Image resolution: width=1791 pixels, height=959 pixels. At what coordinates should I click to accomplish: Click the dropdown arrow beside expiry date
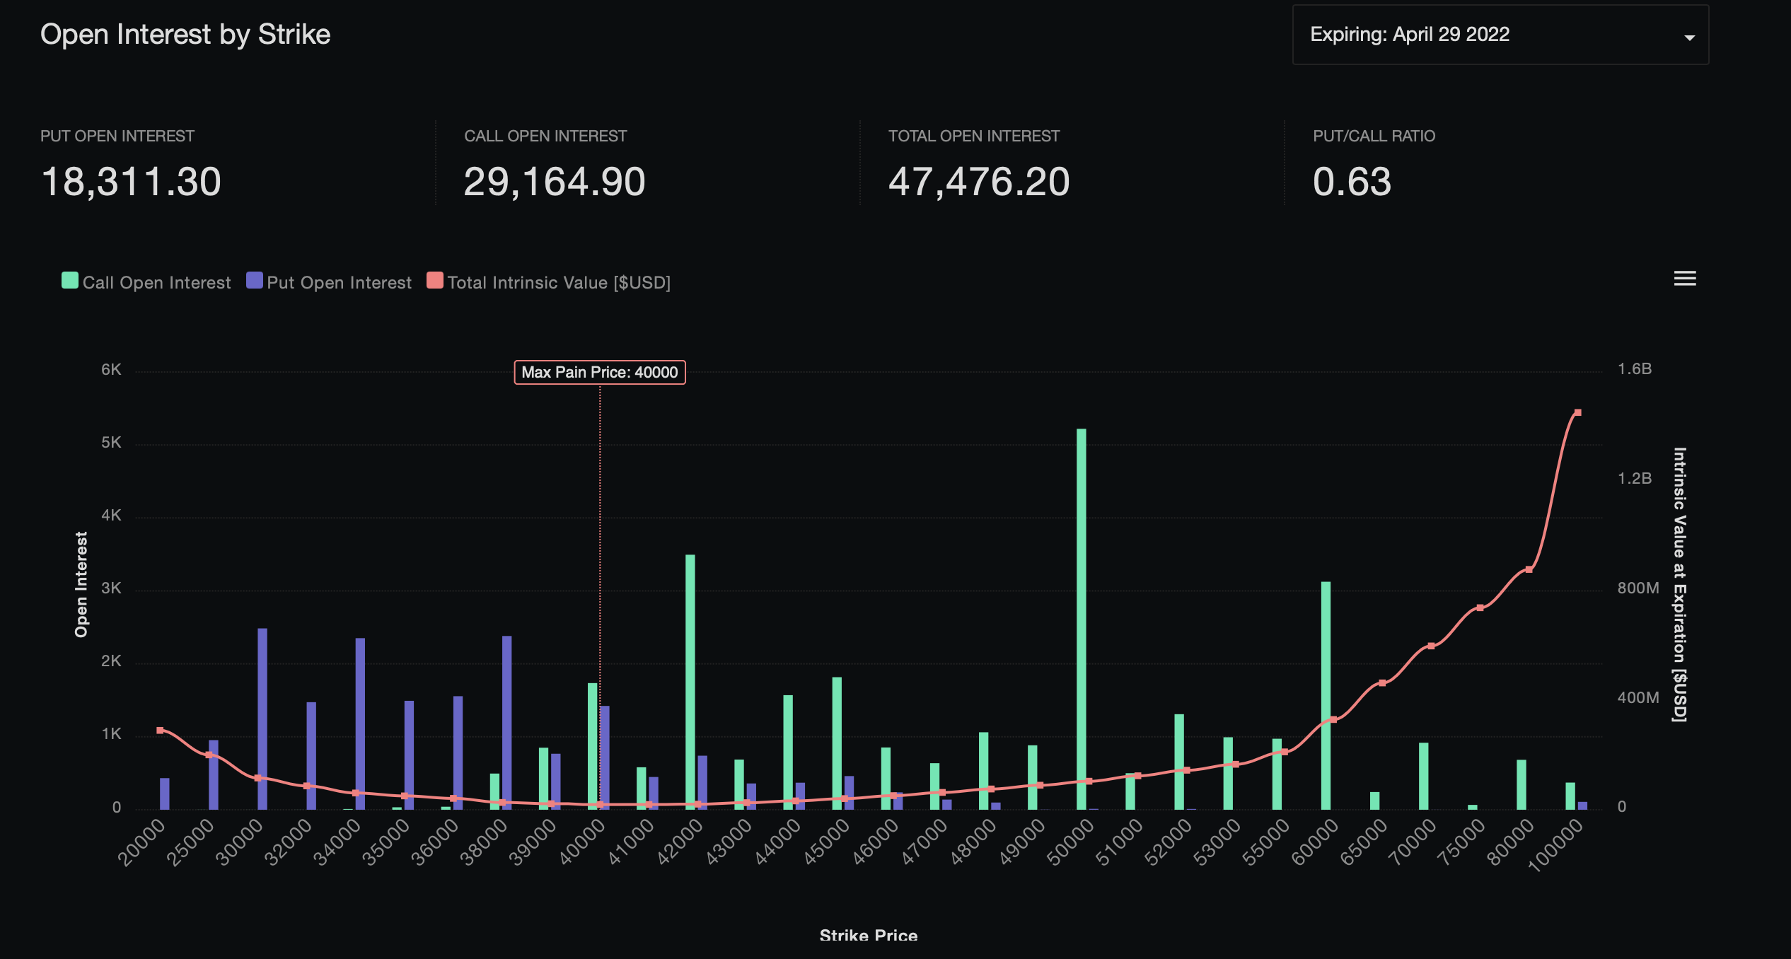(1689, 37)
